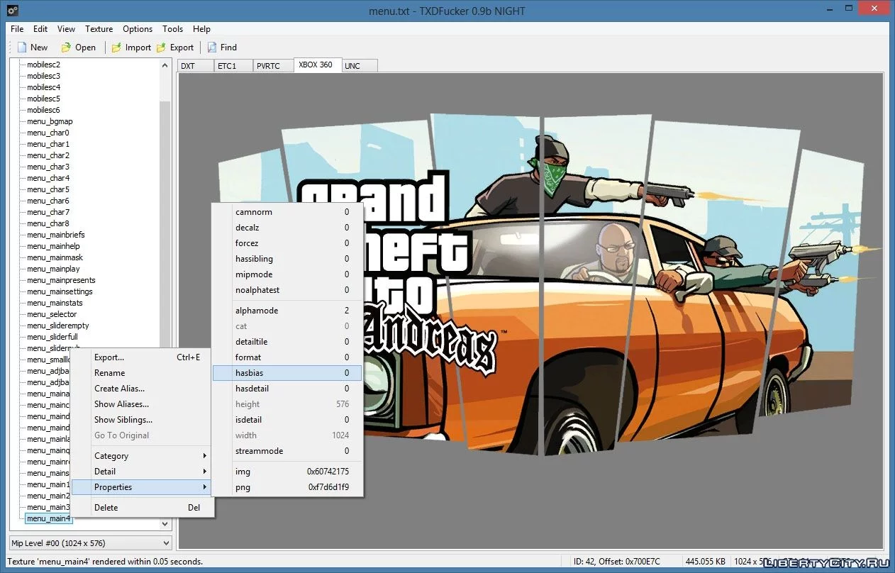The height and width of the screenshot is (573, 895).
Task: Open the Mip Level #00 dropdown
Action: click(90, 543)
